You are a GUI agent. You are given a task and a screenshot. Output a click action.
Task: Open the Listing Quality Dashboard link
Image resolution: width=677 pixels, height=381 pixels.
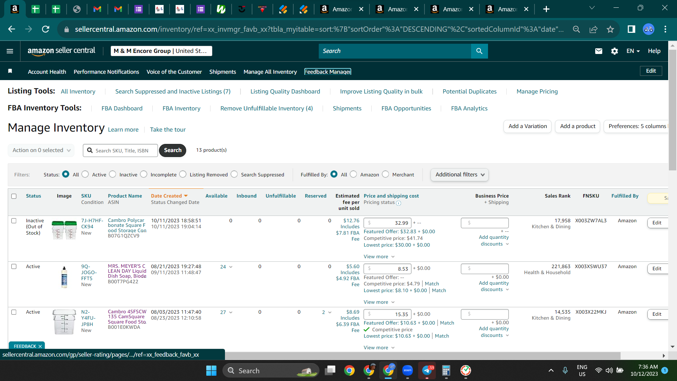click(x=285, y=92)
